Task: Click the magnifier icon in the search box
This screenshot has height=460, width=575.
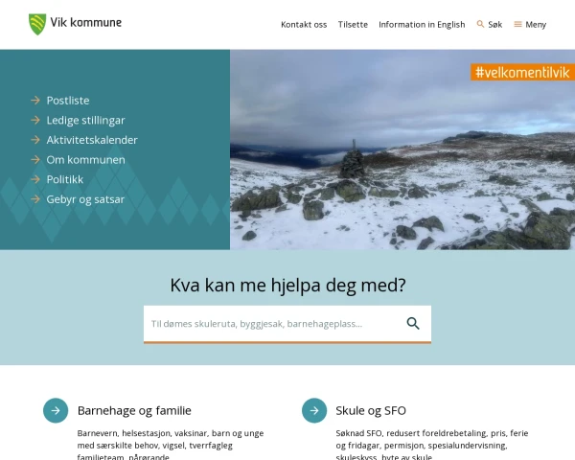Action: (x=413, y=324)
